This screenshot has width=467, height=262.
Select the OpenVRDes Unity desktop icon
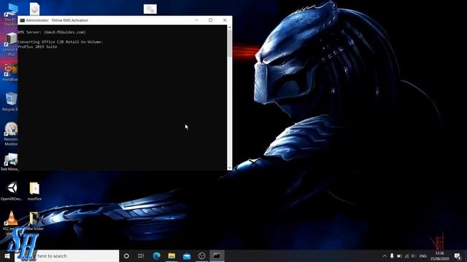tap(12, 191)
